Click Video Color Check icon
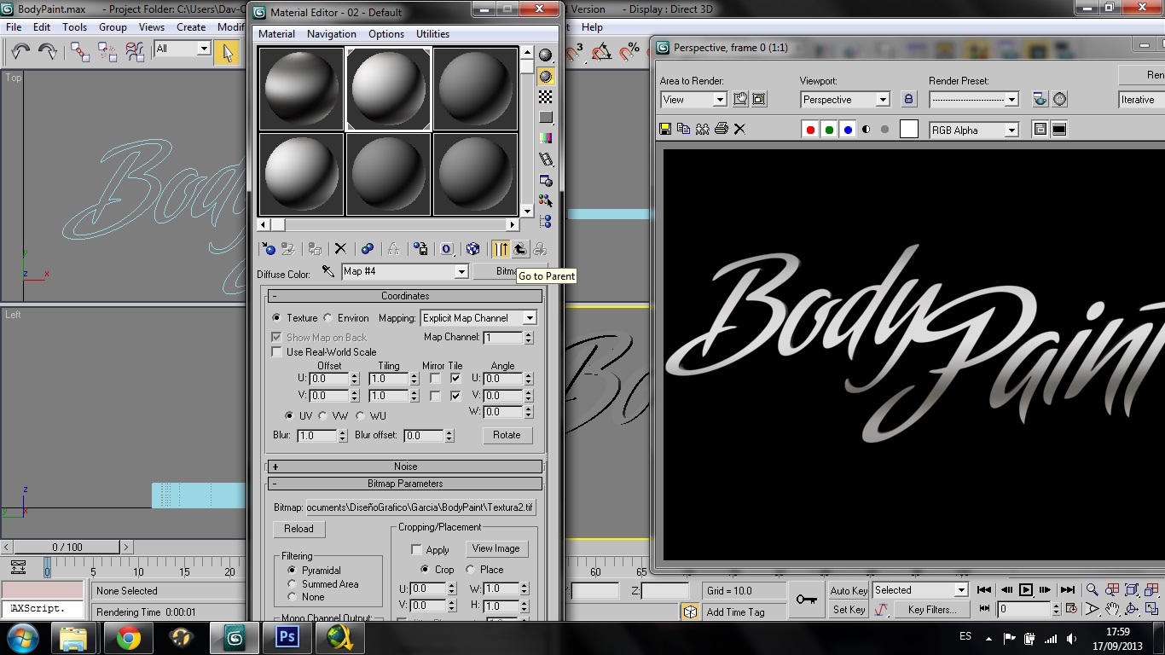This screenshot has height=655, width=1165. (x=546, y=138)
